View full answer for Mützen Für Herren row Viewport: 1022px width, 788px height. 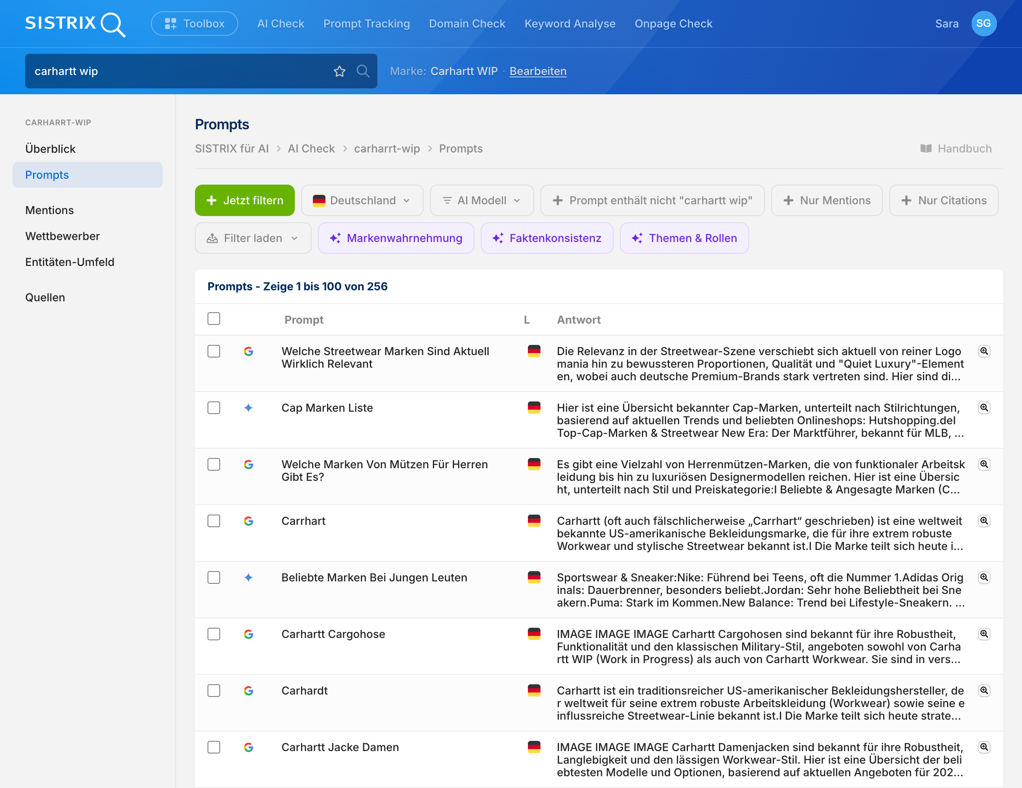pos(985,464)
